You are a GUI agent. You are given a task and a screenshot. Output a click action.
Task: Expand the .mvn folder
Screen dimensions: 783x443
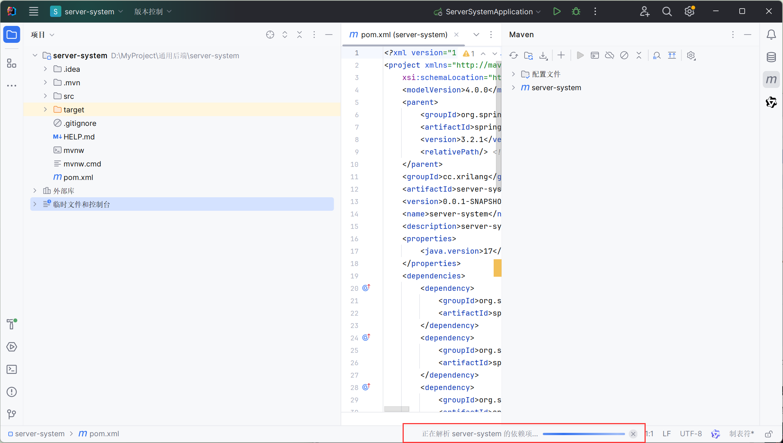click(45, 82)
